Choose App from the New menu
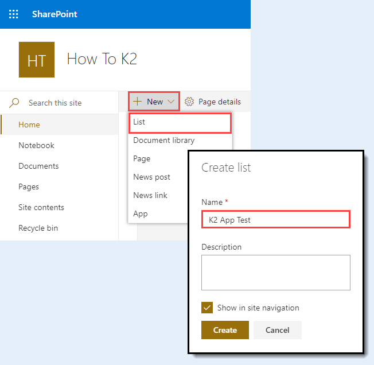The width and height of the screenshot is (374, 365). point(141,213)
